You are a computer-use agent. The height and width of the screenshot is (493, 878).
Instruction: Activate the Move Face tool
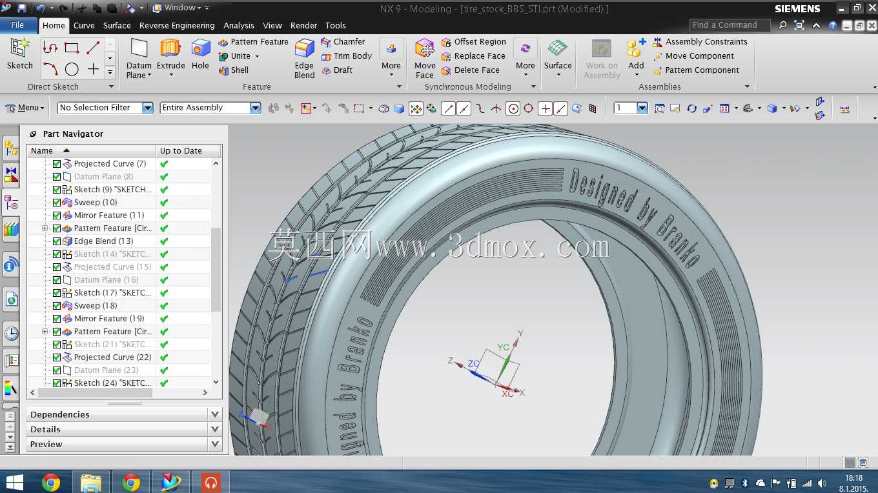coord(425,58)
